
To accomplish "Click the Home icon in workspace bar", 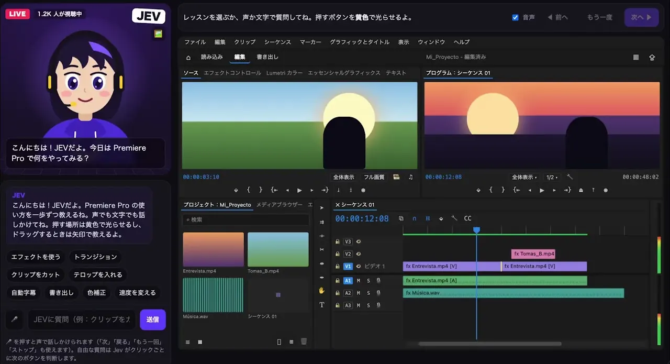I will [188, 57].
